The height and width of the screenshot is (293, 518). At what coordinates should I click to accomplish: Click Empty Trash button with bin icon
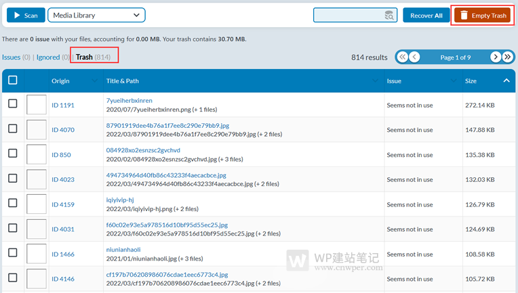click(x=483, y=16)
